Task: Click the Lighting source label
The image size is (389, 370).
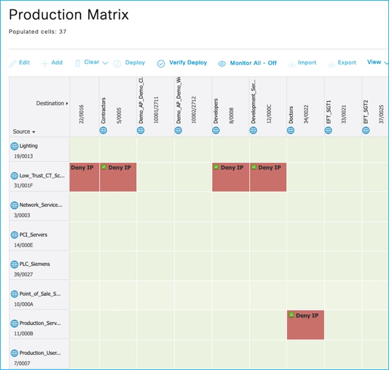Action: pos(29,146)
